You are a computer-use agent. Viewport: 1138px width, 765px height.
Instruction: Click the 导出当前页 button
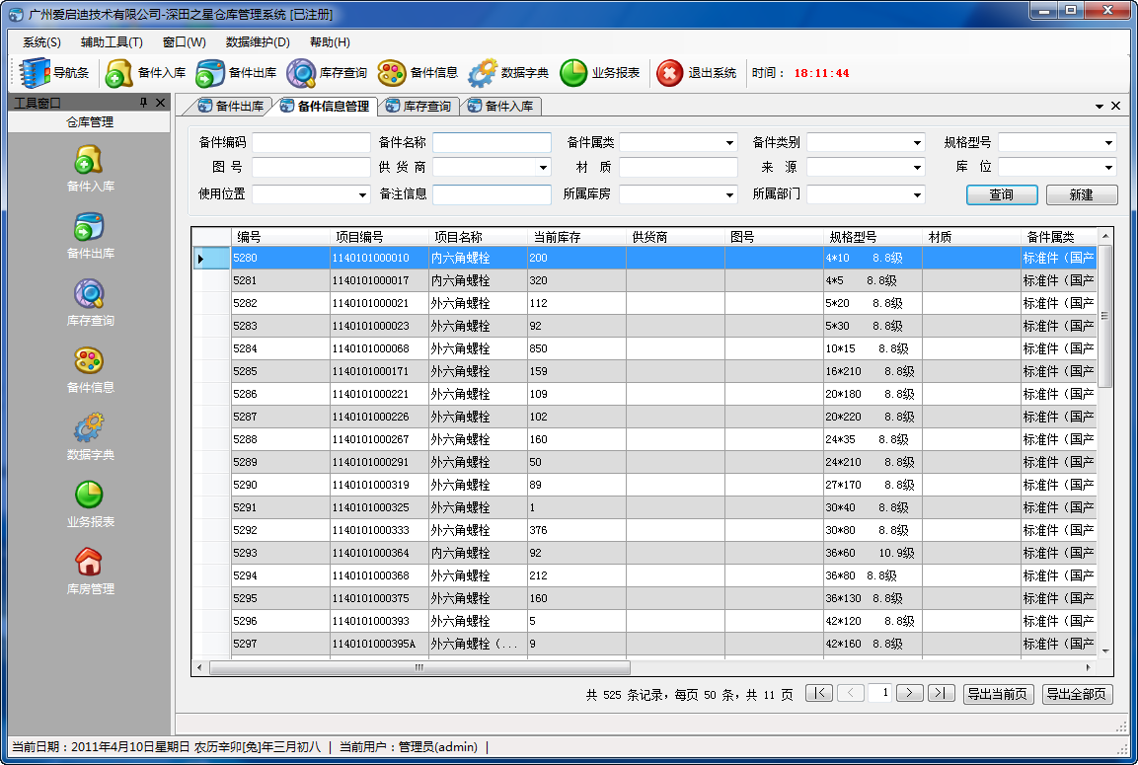(998, 694)
